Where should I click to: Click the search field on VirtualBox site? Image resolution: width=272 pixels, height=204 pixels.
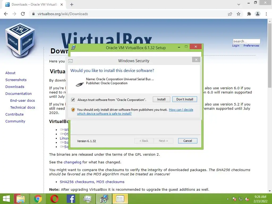click(246, 41)
